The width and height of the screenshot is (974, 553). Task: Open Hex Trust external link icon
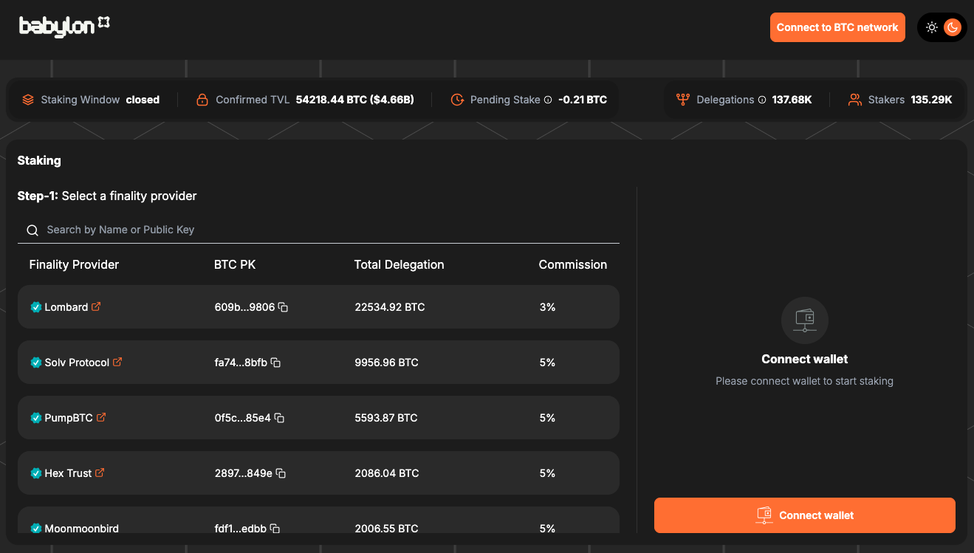click(x=100, y=473)
